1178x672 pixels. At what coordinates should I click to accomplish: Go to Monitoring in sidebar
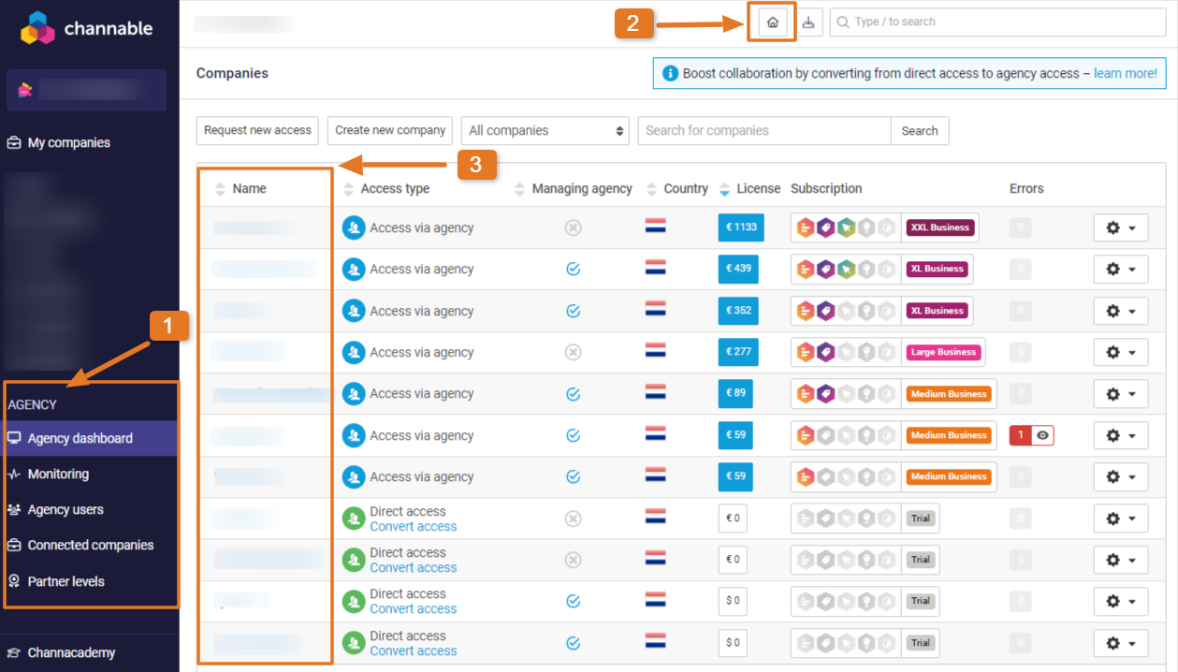[x=58, y=475]
